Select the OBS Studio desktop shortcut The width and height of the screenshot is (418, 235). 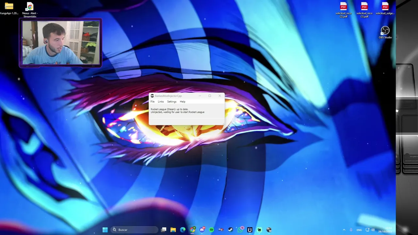tap(385, 33)
